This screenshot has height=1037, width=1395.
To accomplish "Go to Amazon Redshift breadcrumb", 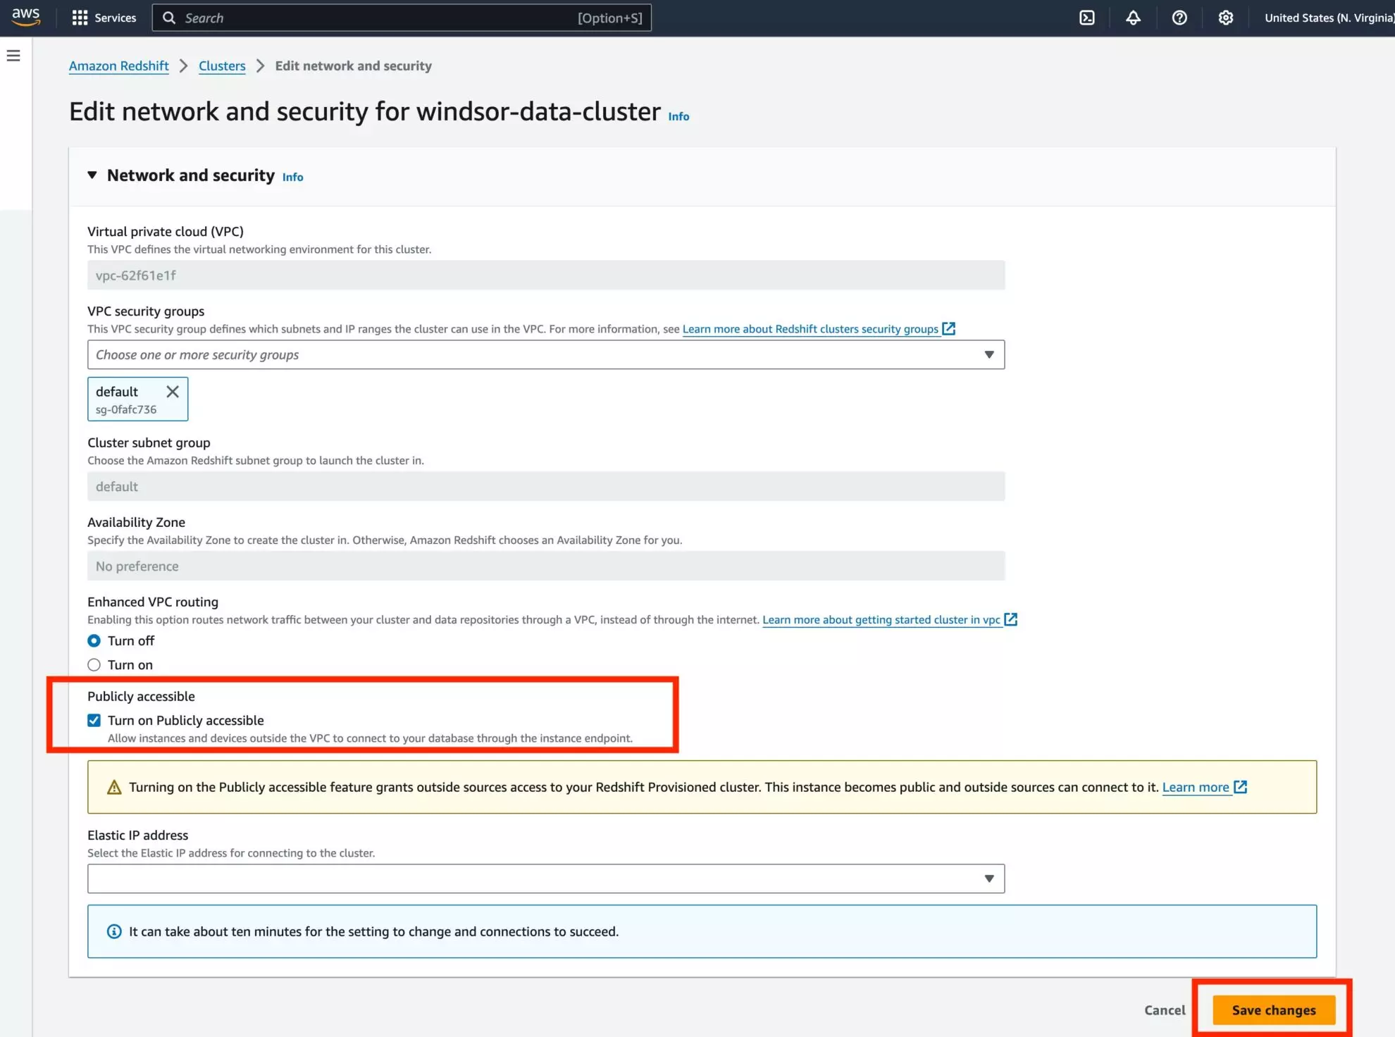I will pyautogui.click(x=119, y=66).
